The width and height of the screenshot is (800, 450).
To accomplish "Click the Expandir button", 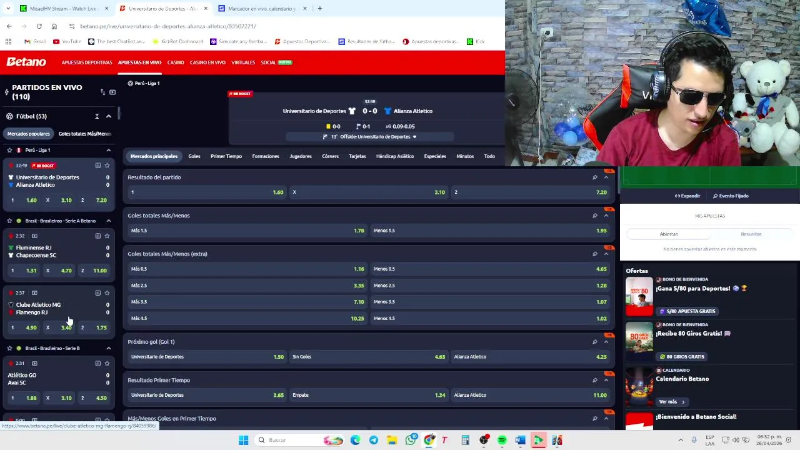I will click(687, 196).
